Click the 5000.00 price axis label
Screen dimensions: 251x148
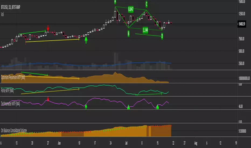242,51
